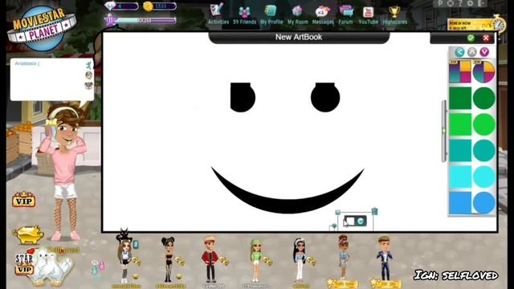This screenshot has height=289, width=514.
Task: Click friend avatar with green cap
Action: pyautogui.click(x=256, y=260)
